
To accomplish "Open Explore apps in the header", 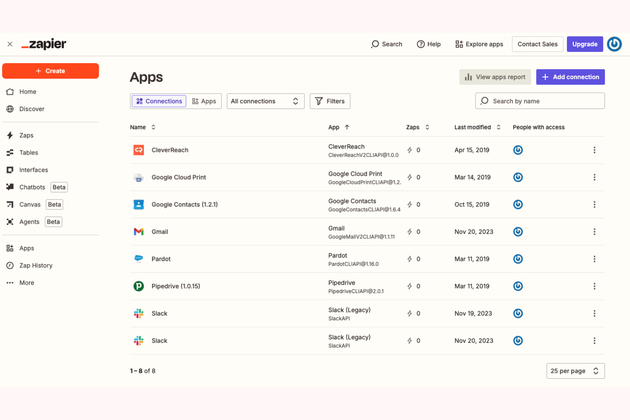I will tap(479, 44).
